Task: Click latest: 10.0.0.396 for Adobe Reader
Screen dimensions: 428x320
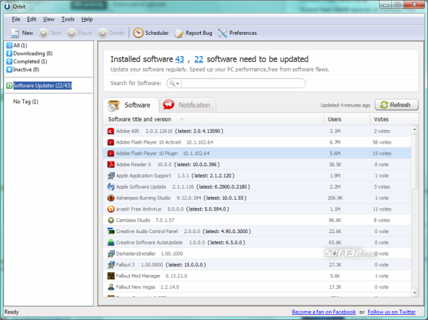Action: [x=197, y=165]
